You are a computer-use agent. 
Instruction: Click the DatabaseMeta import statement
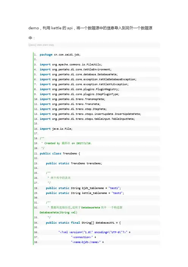tap(79, 75)
